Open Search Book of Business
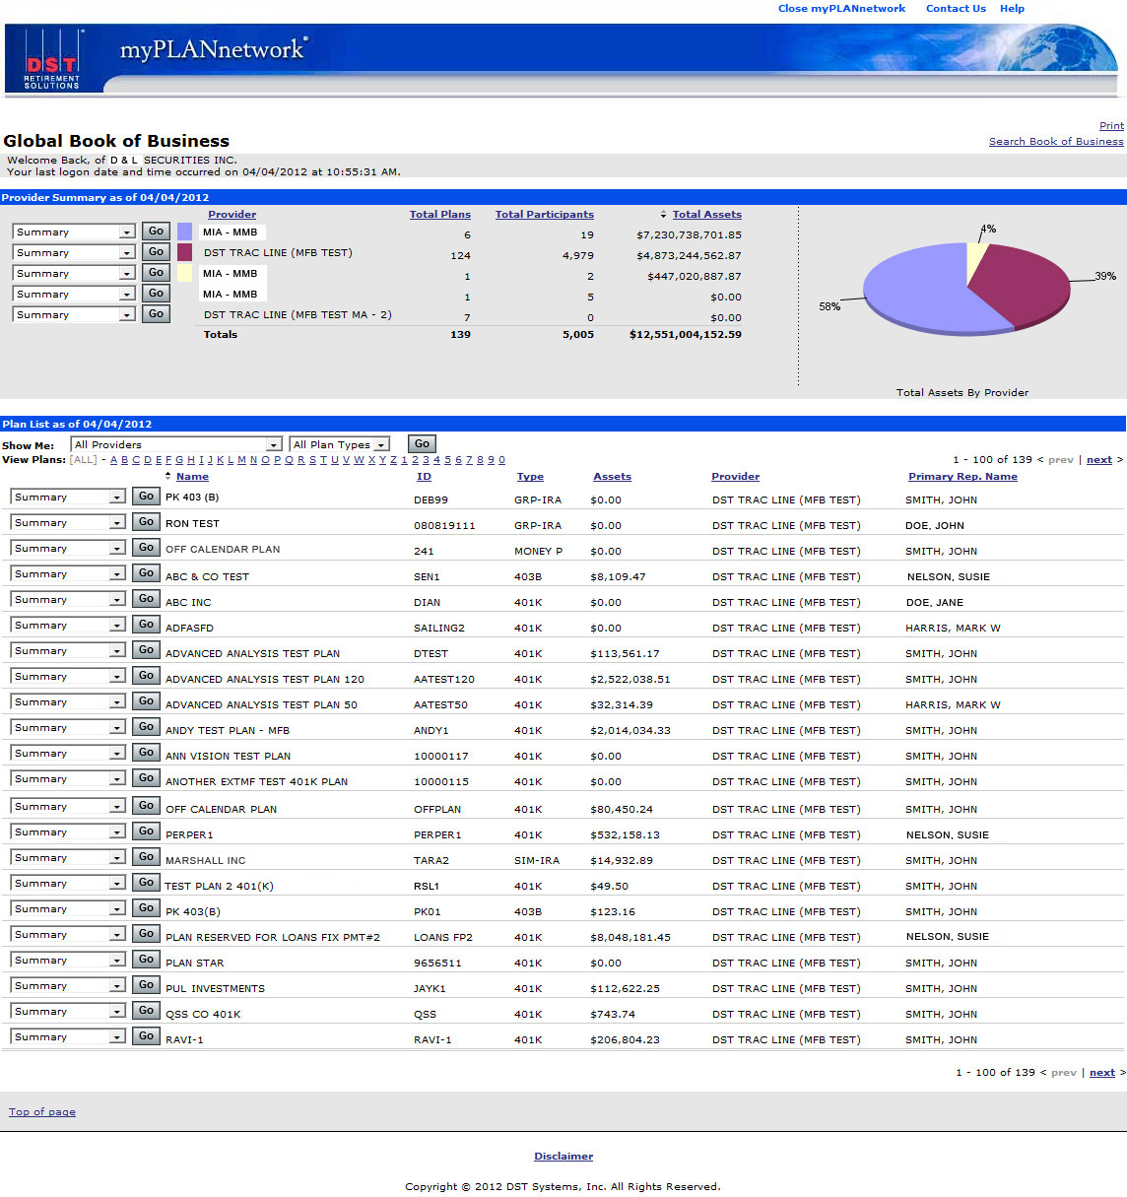The image size is (1127, 1197). [1056, 142]
